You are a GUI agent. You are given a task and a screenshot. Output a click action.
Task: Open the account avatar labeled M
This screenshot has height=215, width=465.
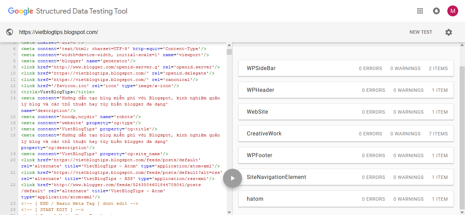coord(453,11)
